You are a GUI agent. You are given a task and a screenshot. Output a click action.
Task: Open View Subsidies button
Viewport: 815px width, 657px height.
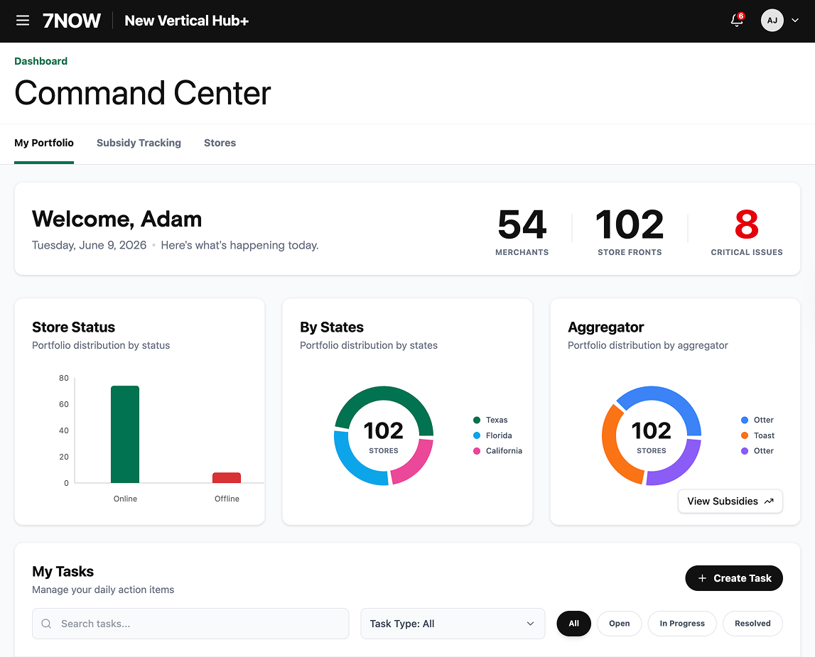pyautogui.click(x=730, y=501)
